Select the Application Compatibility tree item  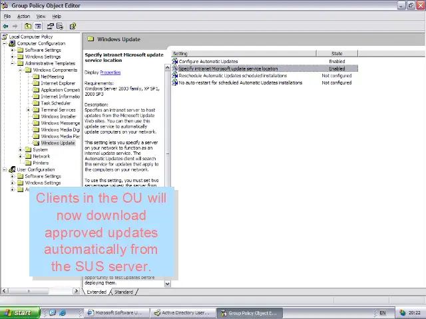[x=60, y=90]
